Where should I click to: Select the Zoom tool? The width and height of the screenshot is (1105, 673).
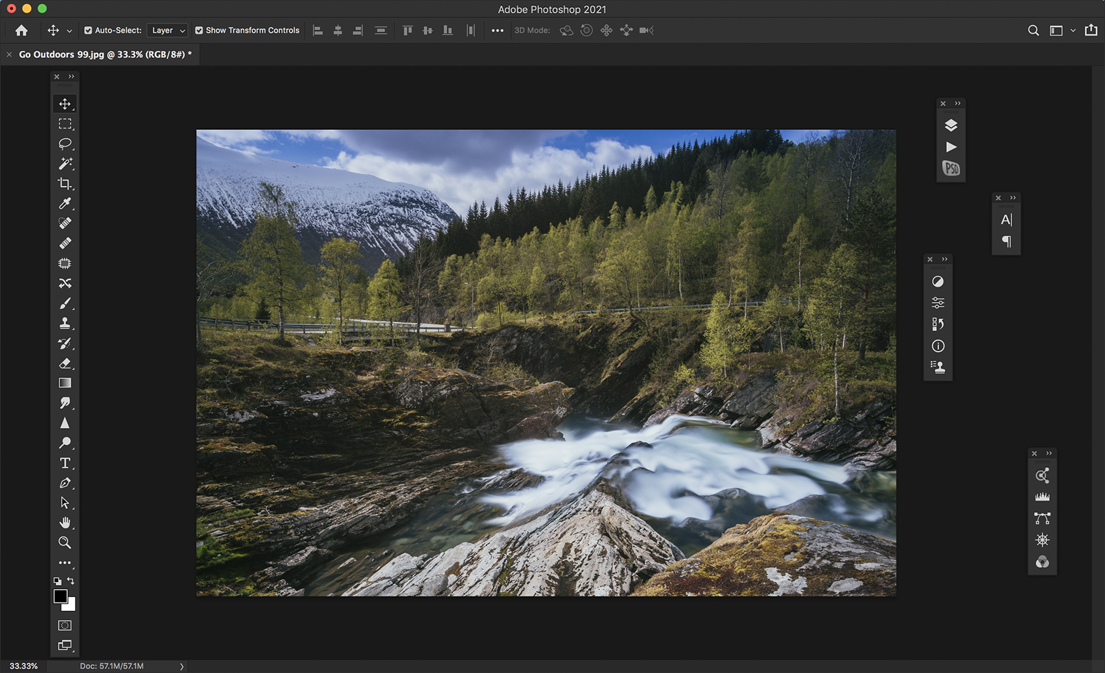pos(65,542)
